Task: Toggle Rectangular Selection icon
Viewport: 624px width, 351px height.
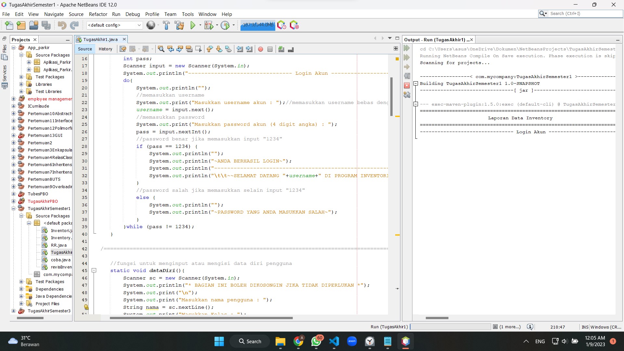Action: pyautogui.click(x=199, y=49)
